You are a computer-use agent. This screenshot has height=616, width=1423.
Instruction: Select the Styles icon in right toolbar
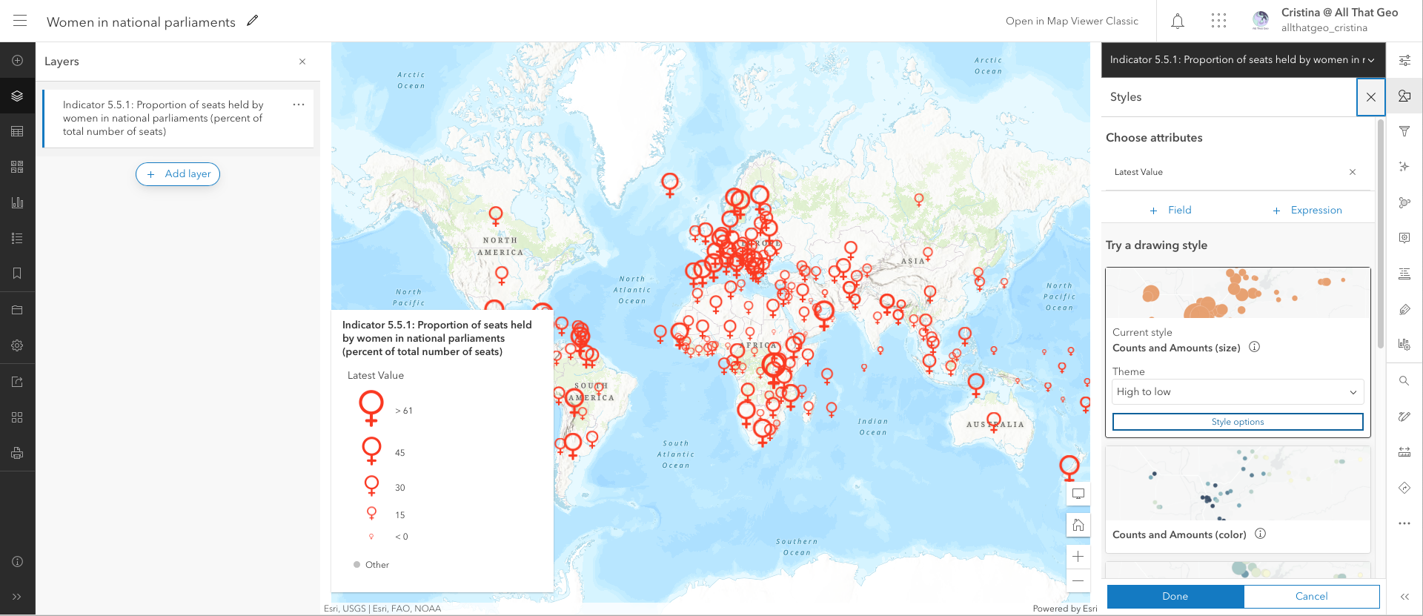coord(1404,96)
